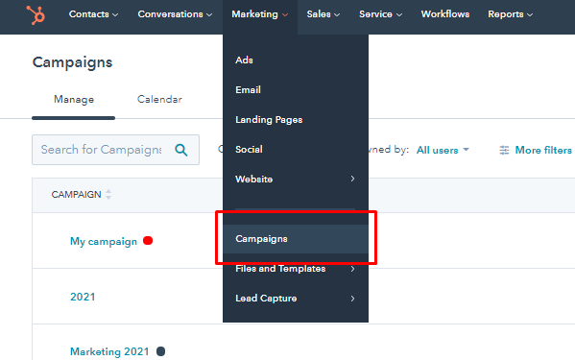The image size is (575, 360).
Task: Select Ads in Marketing menu
Action: pyautogui.click(x=296, y=60)
